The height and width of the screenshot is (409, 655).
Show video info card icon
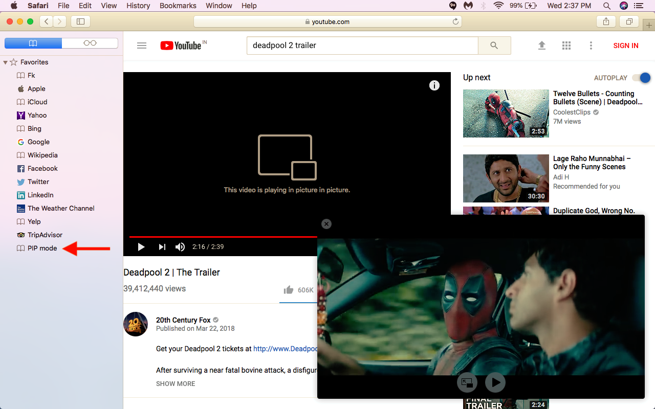[x=434, y=85]
